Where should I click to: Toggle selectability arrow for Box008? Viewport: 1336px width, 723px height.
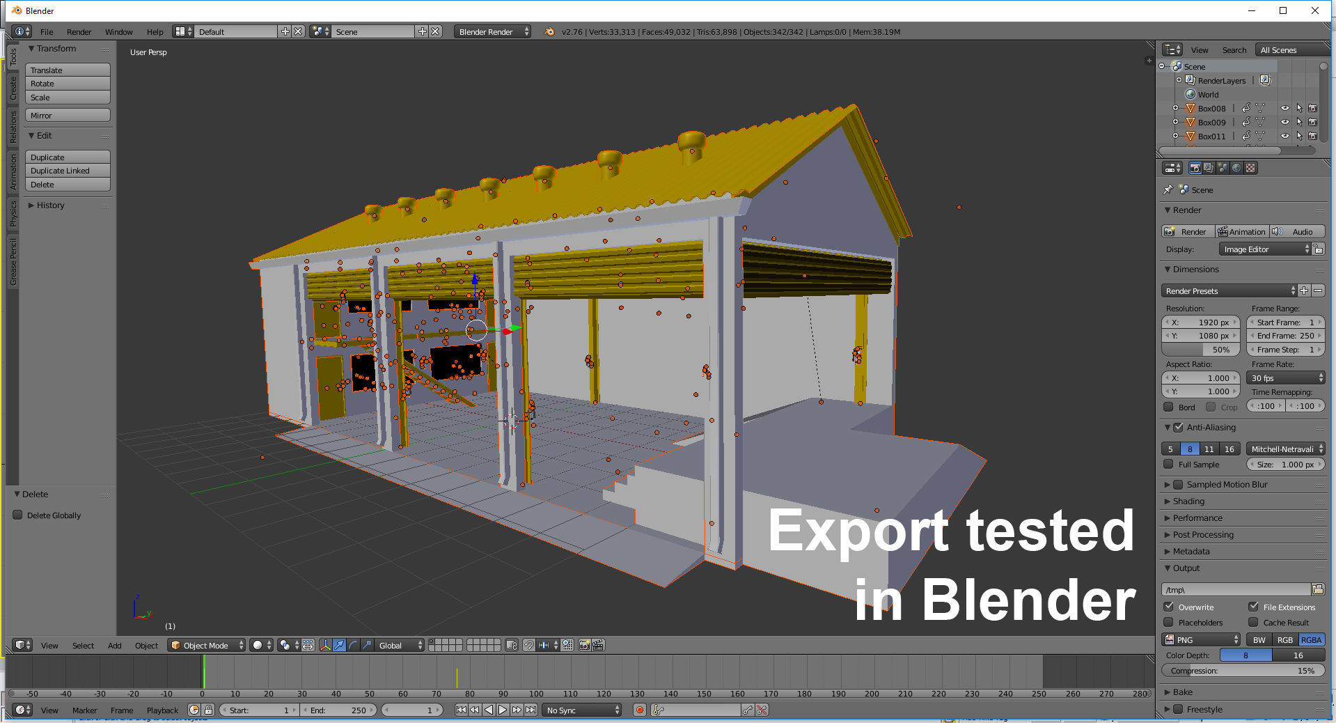click(1299, 108)
